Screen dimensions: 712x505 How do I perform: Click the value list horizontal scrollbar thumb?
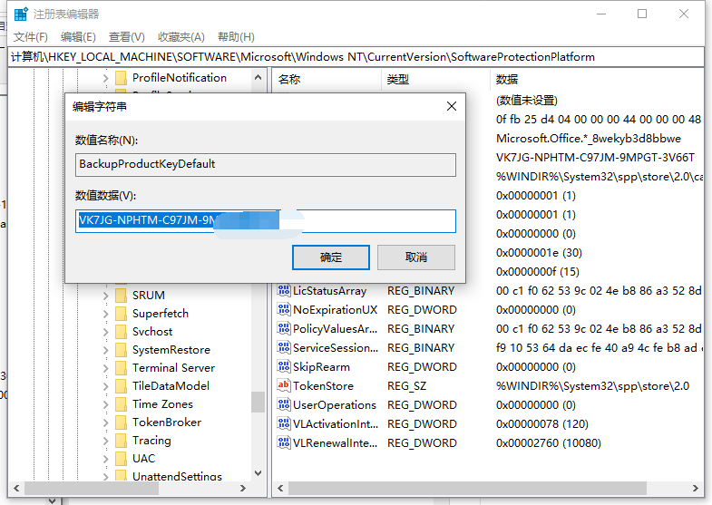[x=467, y=488]
